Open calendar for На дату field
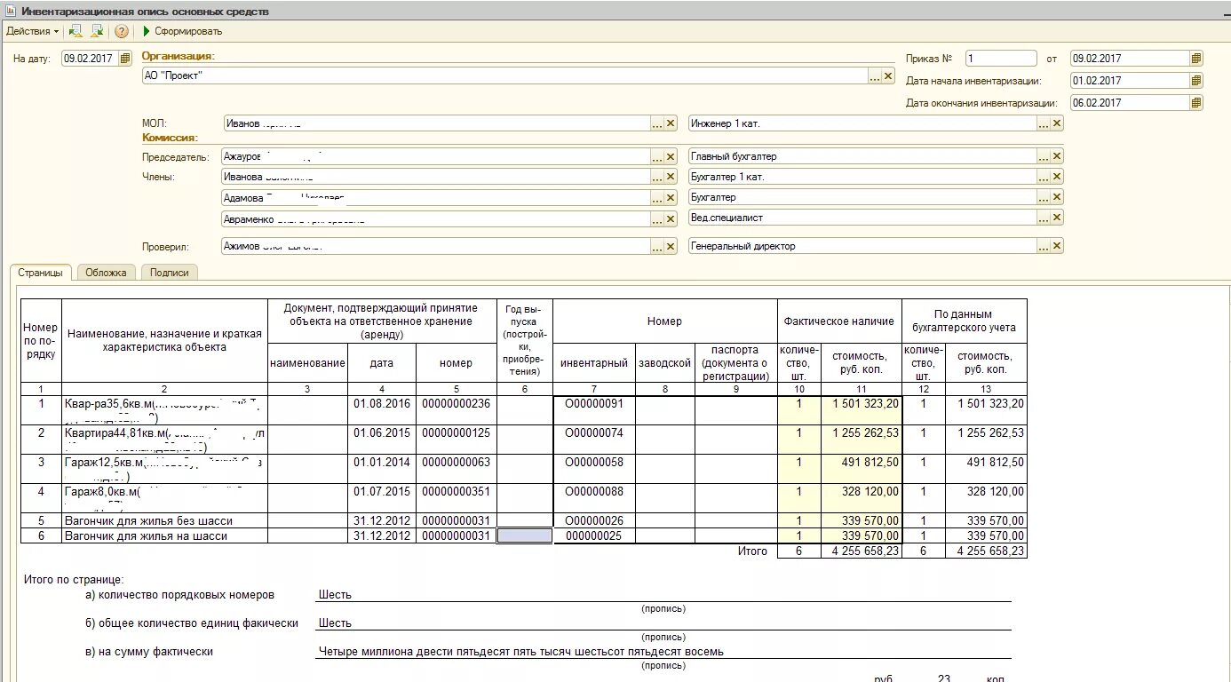This screenshot has width=1231, height=682. point(125,59)
